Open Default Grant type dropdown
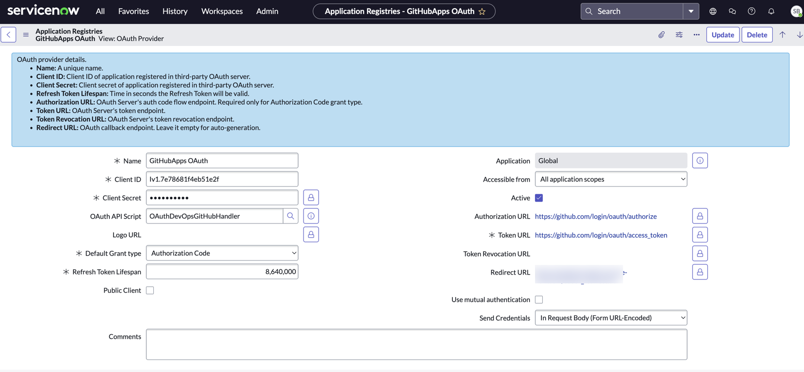The height and width of the screenshot is (372, 804). coord(222,253)
